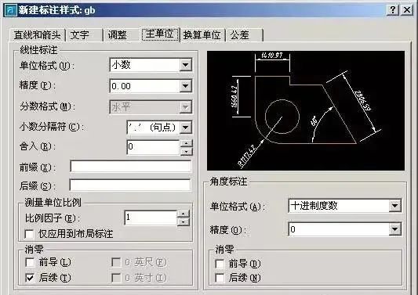Open the linear 精度 dropdown showing 0.00

(x=151, y=86)
